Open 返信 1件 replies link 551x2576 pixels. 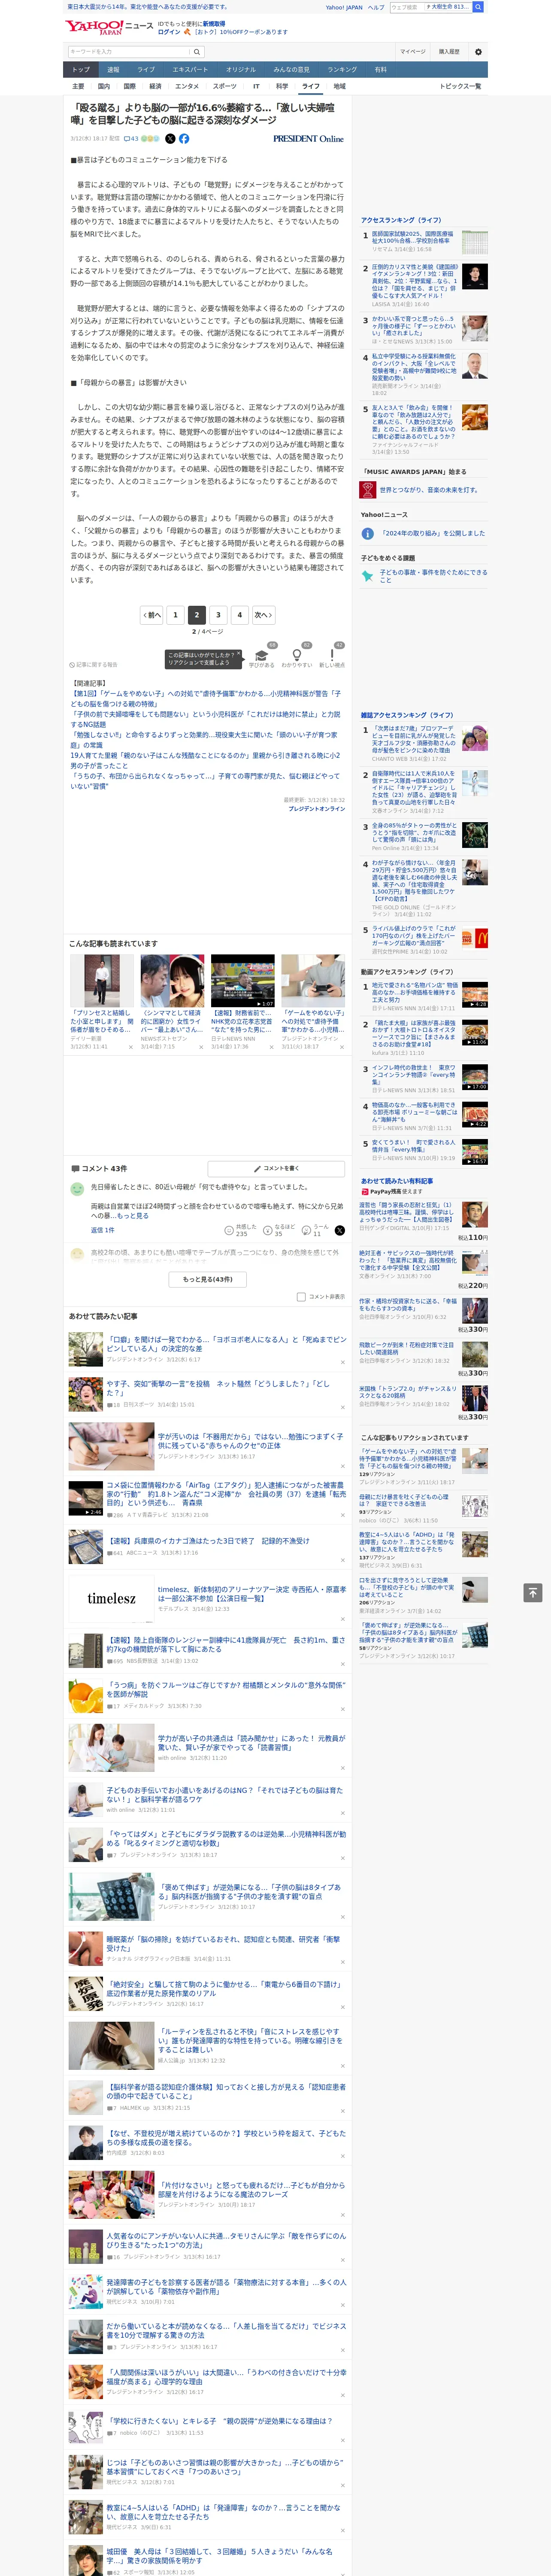pos(103,1230)
